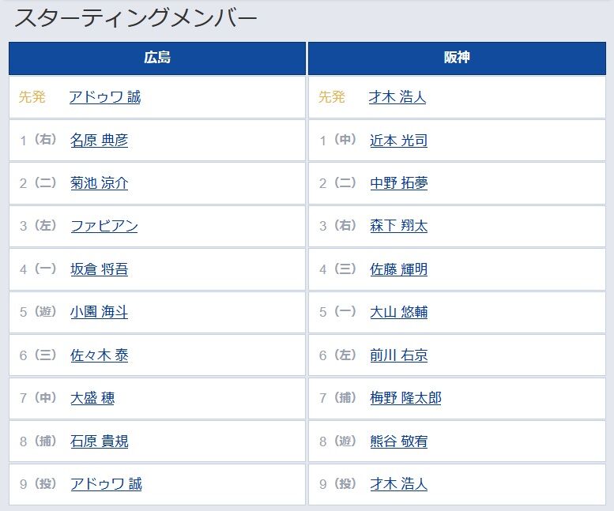Click player 名原 典彦

pos(99,140)
